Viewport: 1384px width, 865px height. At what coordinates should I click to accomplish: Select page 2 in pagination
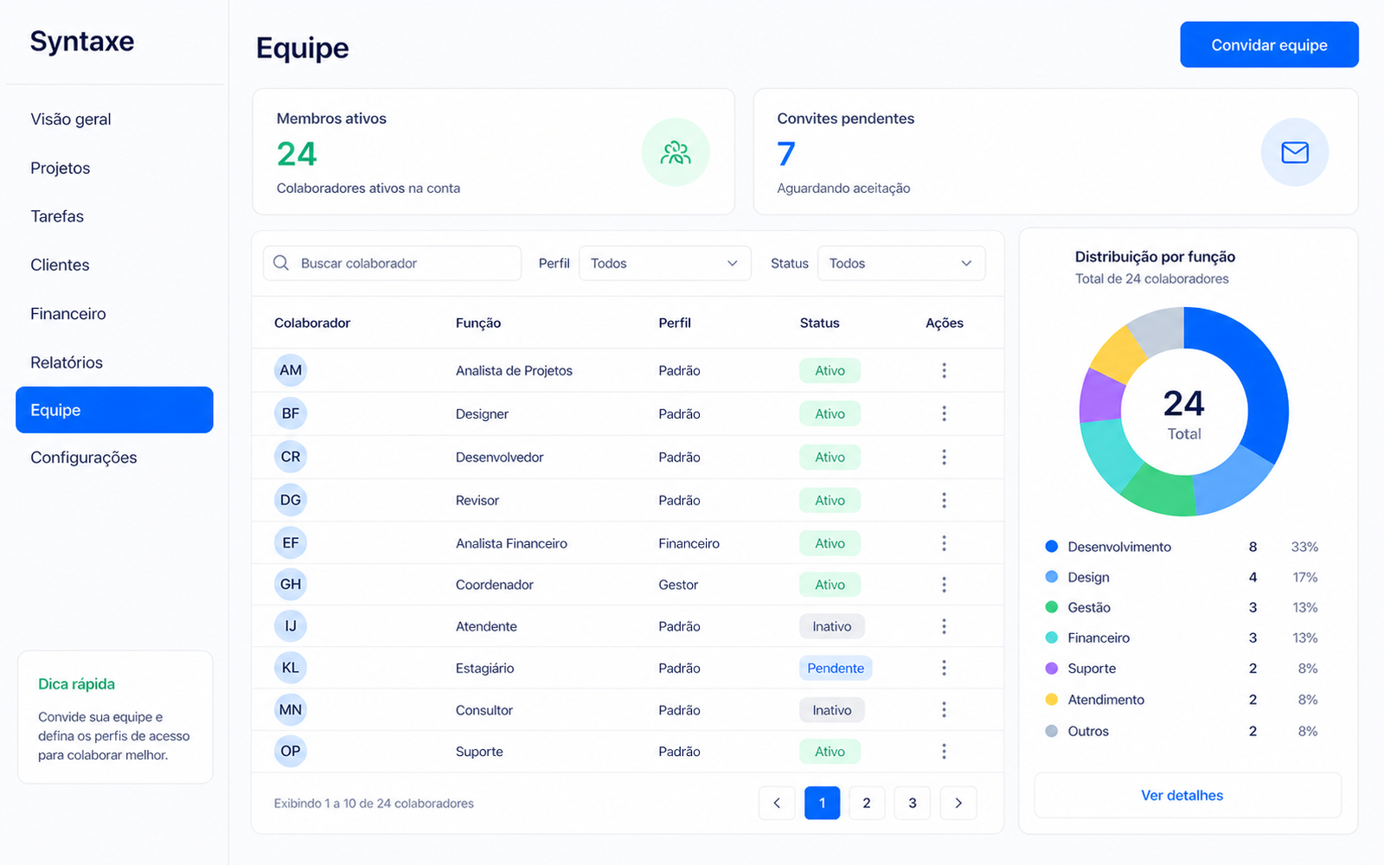point(867,803)
